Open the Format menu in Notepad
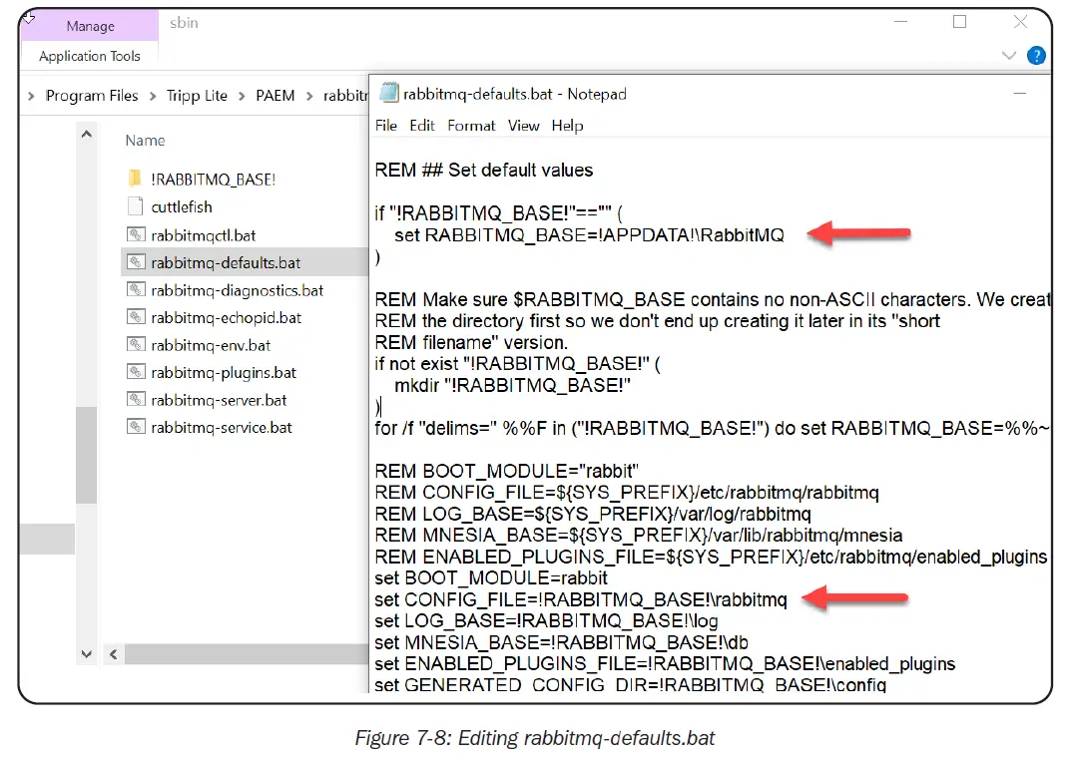Viewport: 1076px width, 758px height. [x=471, y=126]
